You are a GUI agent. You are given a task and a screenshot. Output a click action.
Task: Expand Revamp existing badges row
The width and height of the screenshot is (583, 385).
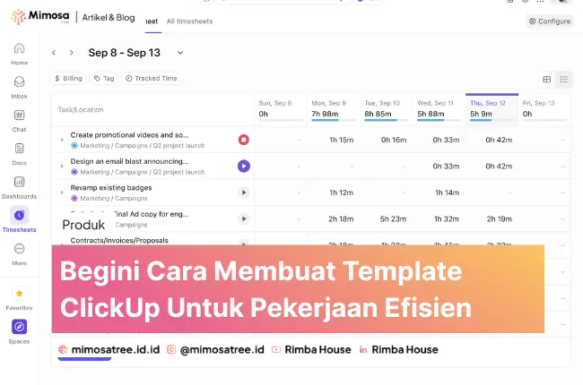click(x=62, y=192)
